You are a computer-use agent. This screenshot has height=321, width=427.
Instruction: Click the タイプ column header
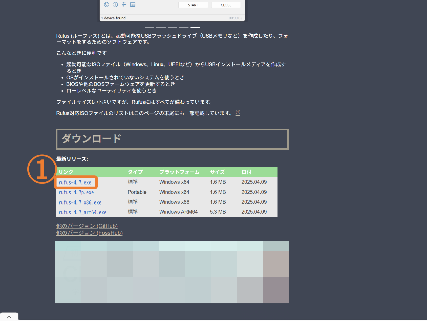(135, 172)
